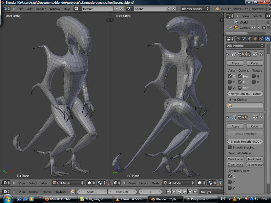Click the Blender logo in info header
The image size is (271, 203).
coord(217,9)
